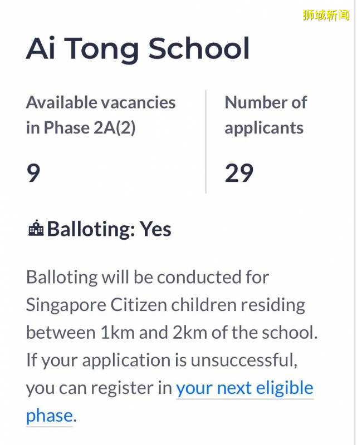This screenshot has height=445, width=357.
Task: Click the word 'applicants' under 'Number of'
Action: click(x=264, y=128)
